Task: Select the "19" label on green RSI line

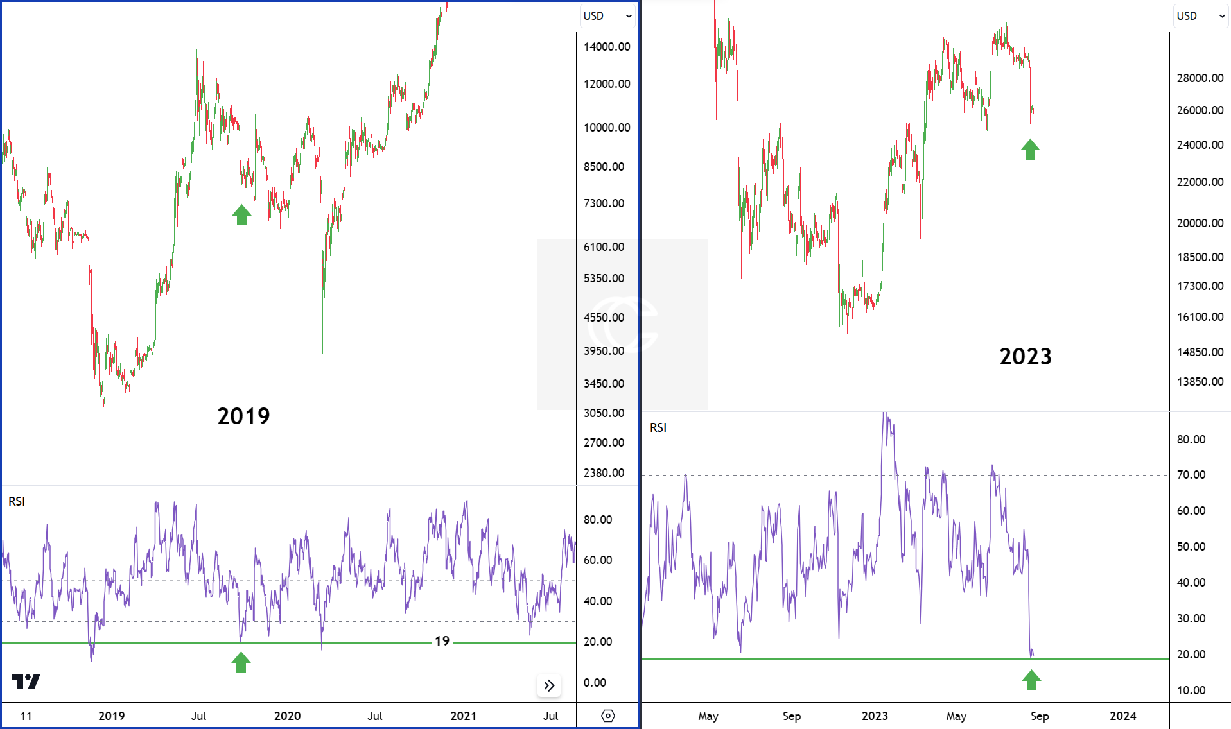Action: 442,641
